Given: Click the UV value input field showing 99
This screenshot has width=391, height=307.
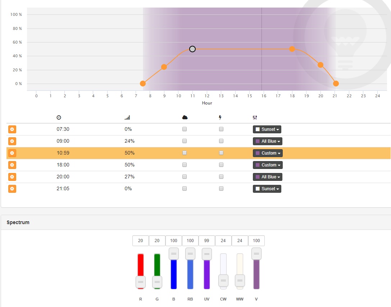Looking at the screenshot, I should point(207,241).
